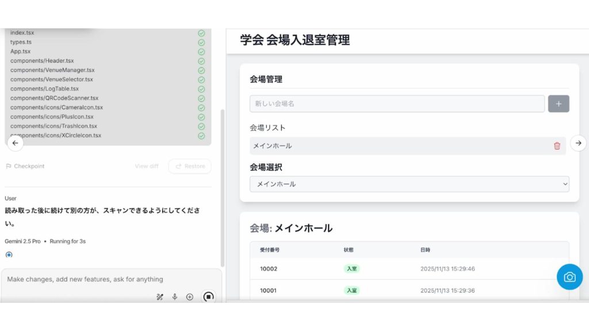Click log row for 受付番号 10002
This screenshot has height=331, width=589.
coord(409,269)
